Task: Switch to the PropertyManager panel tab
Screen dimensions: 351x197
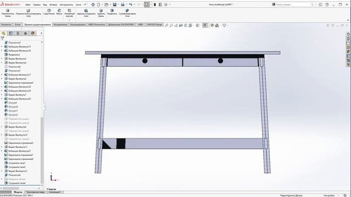Action: pos(11,33)
